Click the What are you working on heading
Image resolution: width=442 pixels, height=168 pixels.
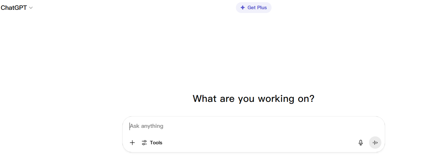pyautogui.click(x=253, y=99)
